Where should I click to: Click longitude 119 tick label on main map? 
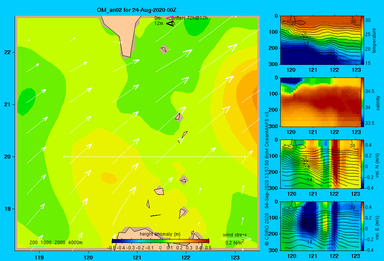click(39, 257)
